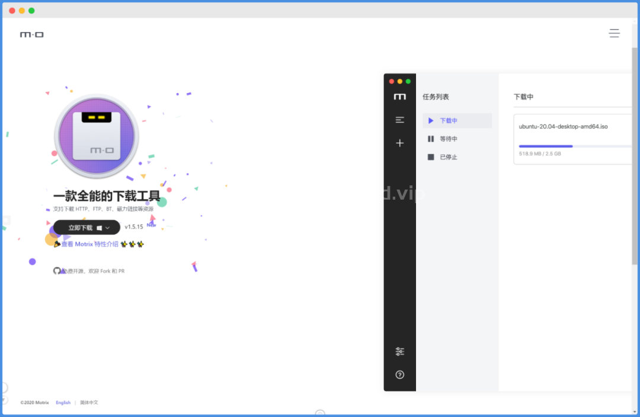This screenshot has height=417, width=640.
Task: Click the GitHub icon beside open source text
Action: 57,271
